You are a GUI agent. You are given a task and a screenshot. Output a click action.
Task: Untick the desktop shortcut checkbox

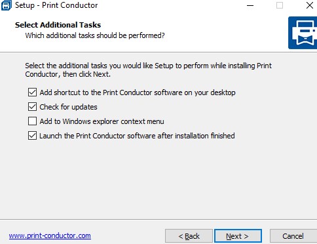pyautogui.click(x=32, y=92)
